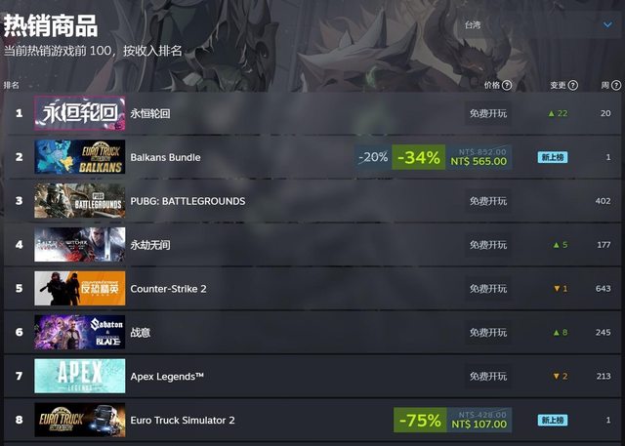This screenshot has height=446, width=625.
Task: Open the 永劫无间 game thumbnail
Action: coord(80,245)
